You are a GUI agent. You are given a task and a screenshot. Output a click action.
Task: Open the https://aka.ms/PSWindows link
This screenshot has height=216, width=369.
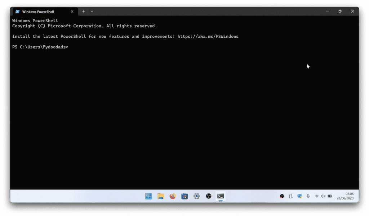208,36
